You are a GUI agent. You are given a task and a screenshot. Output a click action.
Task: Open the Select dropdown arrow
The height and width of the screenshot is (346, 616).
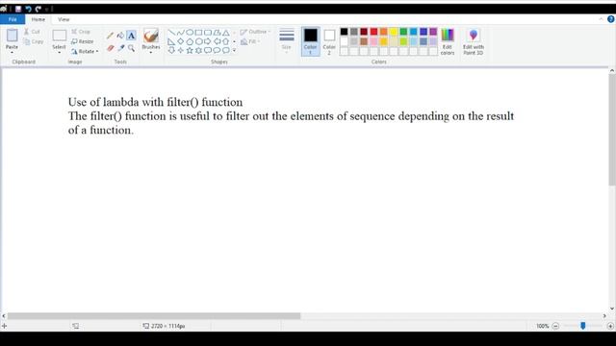60,52
